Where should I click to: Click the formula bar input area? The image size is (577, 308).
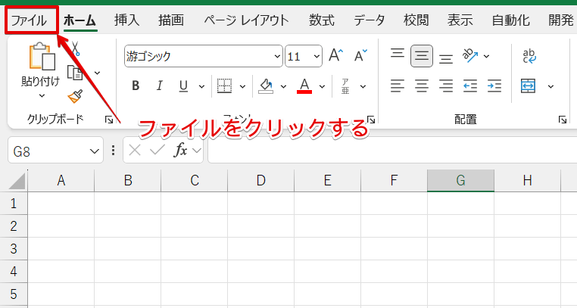[392, 150]
